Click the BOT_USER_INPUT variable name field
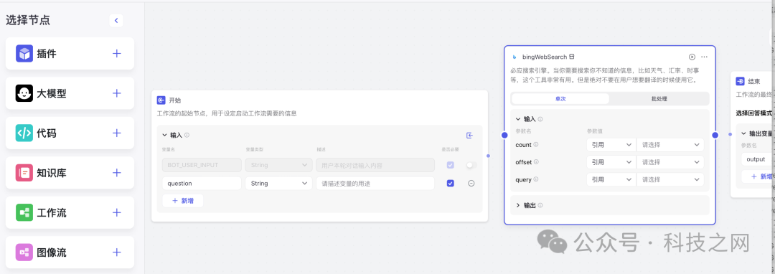This screenshot has height=274, width=775. pyautogui.click(x=202, y=165)
